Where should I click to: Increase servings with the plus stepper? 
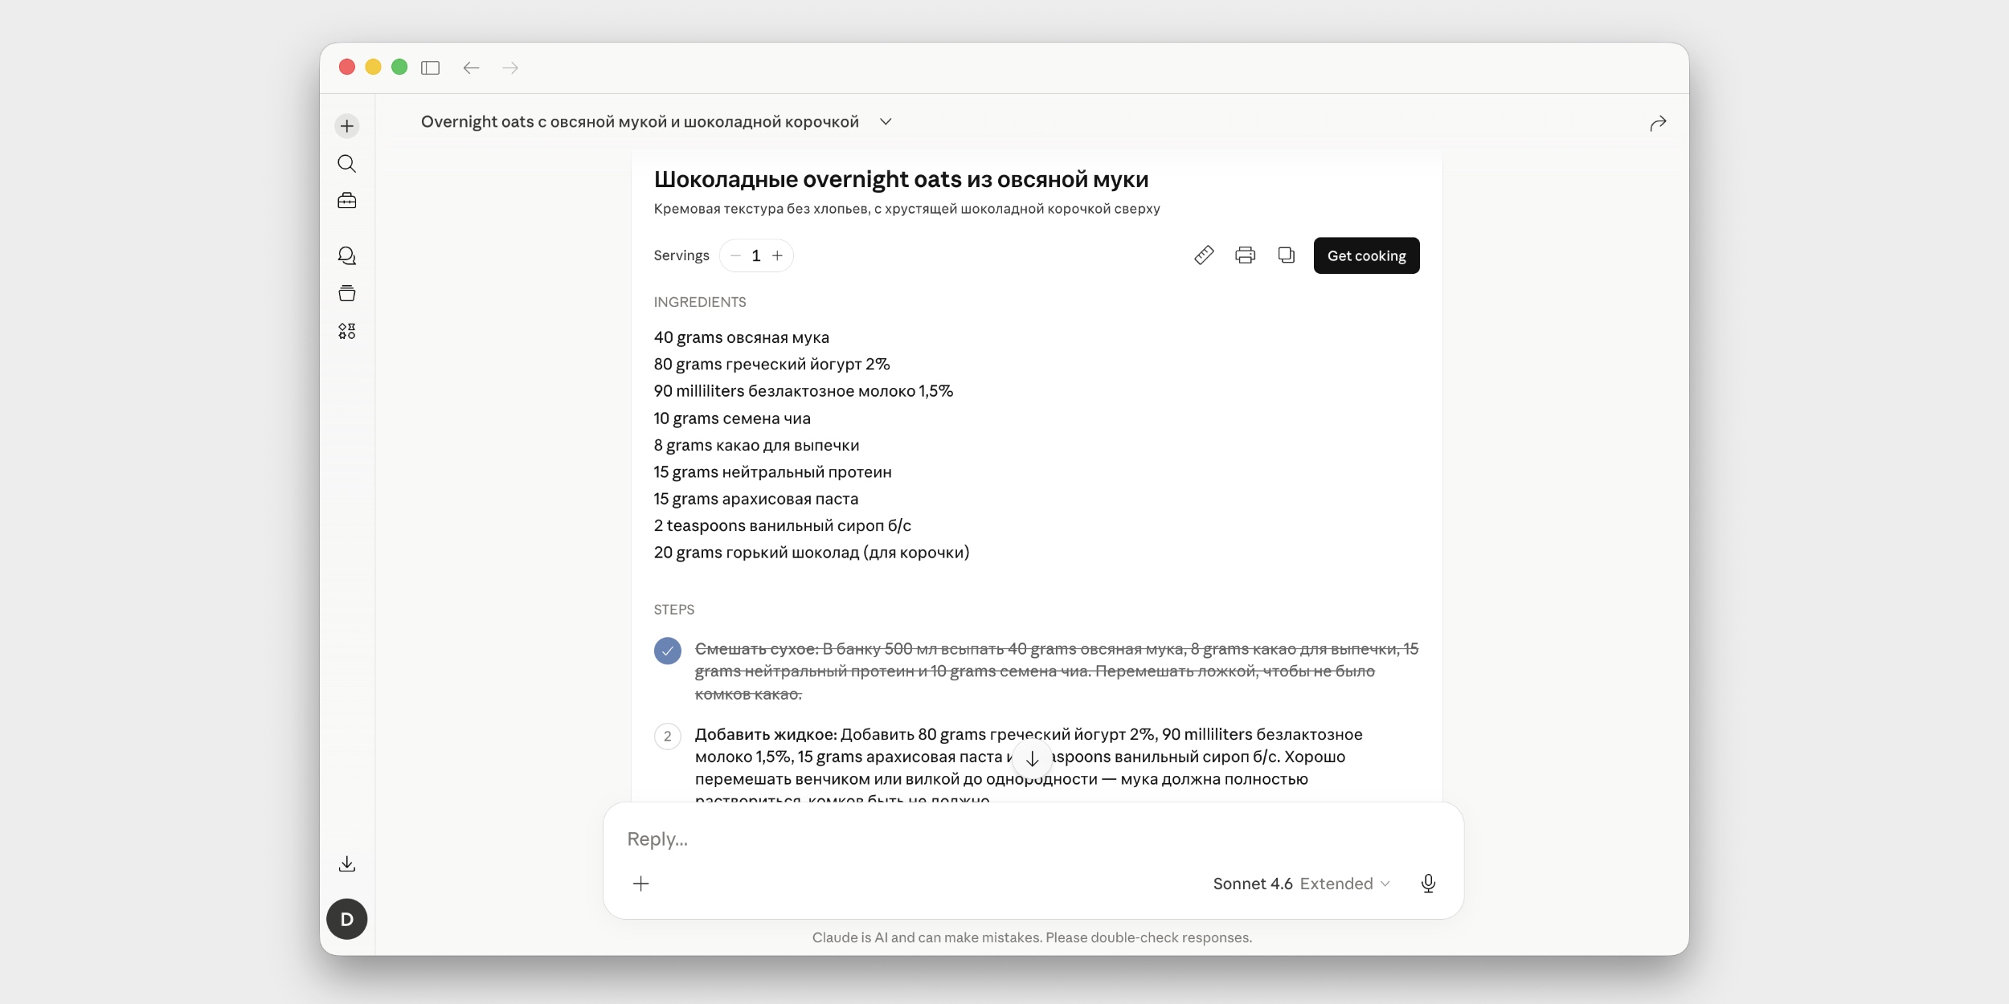click(777, 255)
